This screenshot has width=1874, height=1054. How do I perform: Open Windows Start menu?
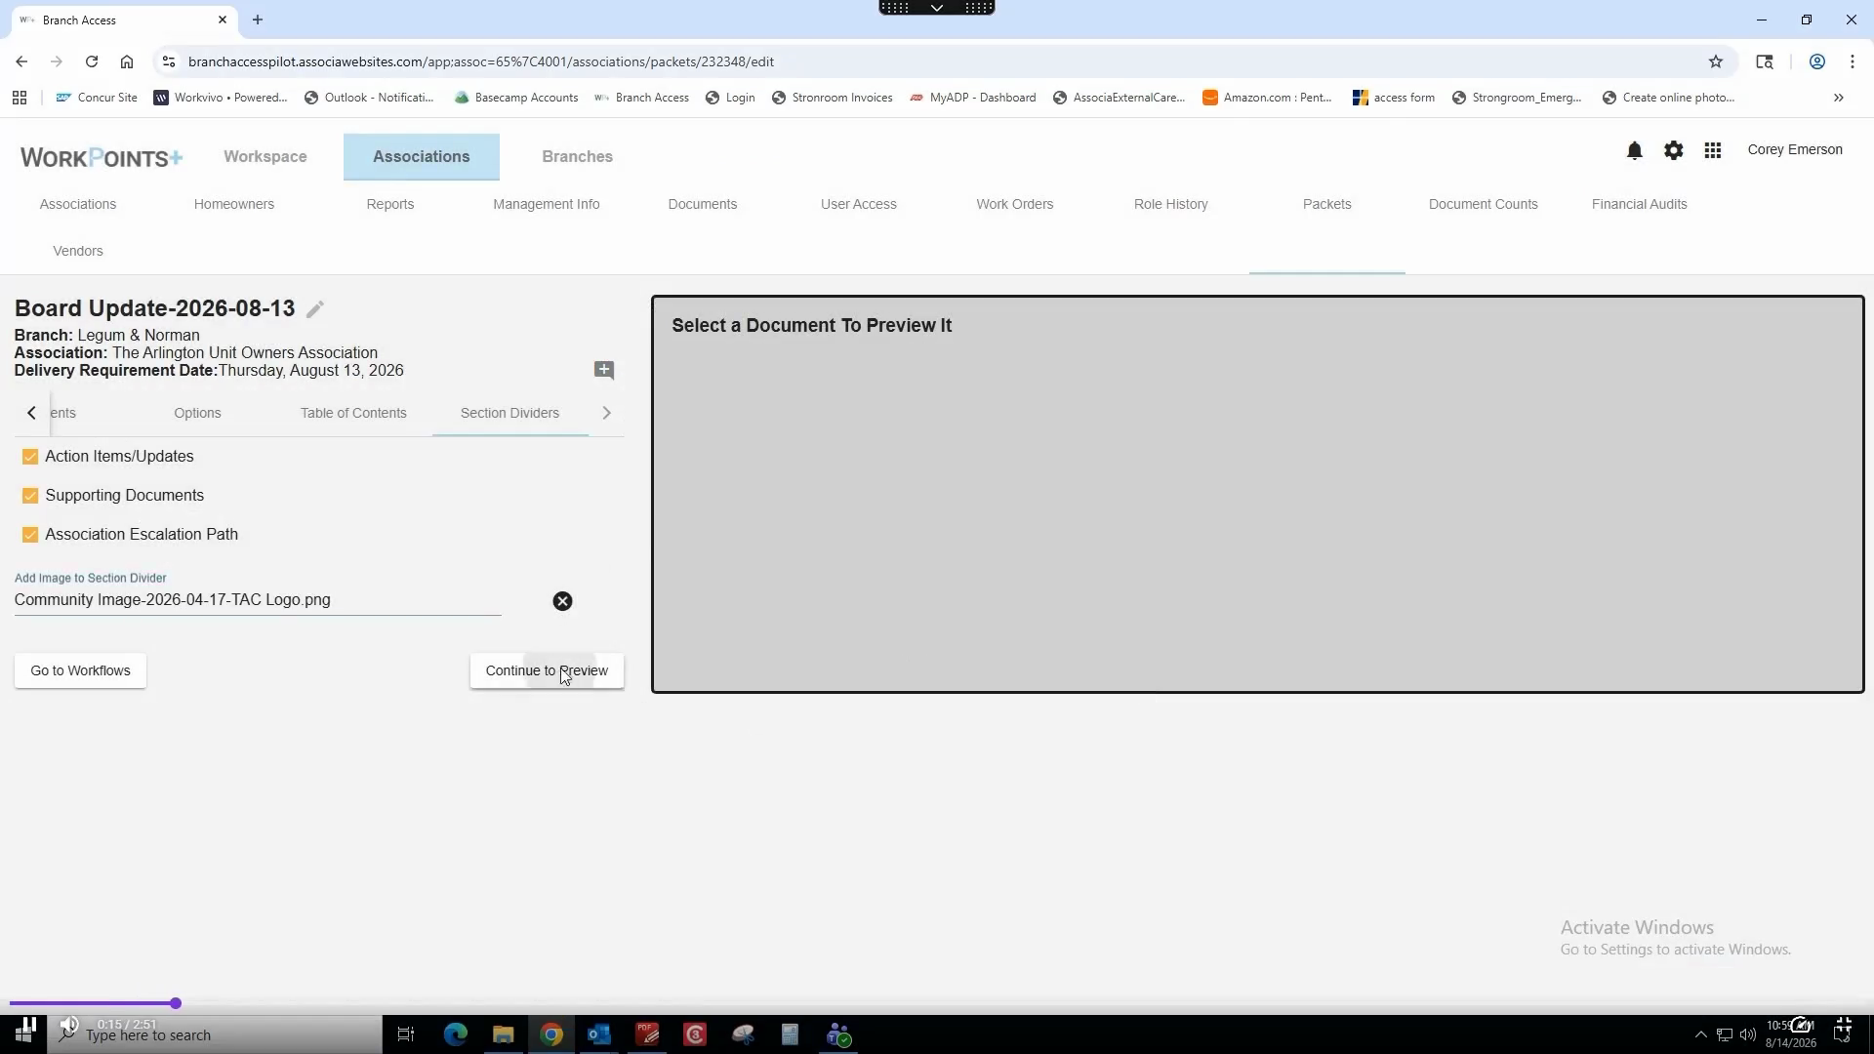pos(25,1034)
